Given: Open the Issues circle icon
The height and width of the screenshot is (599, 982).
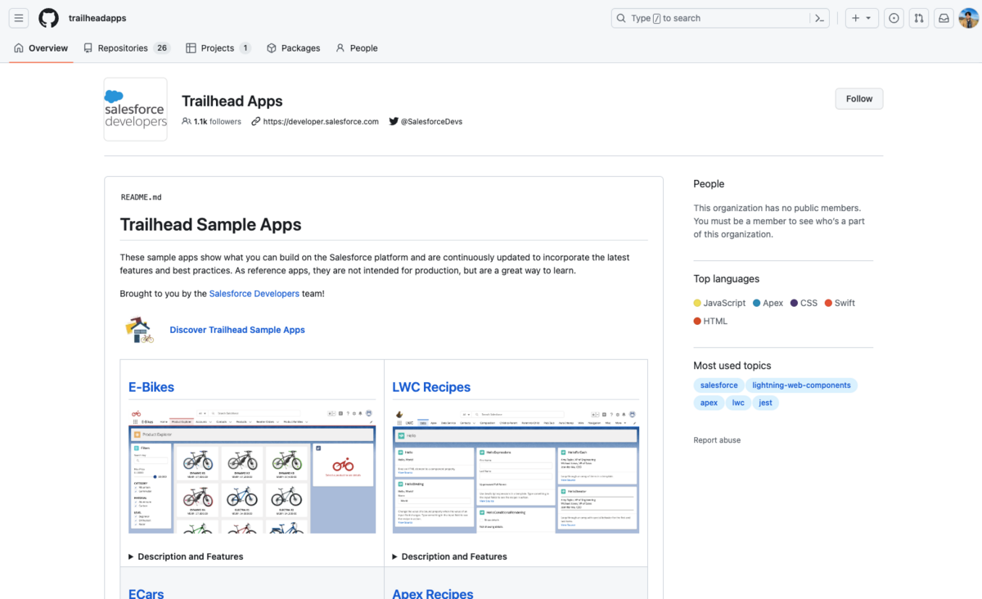Looking at the screenshot, I should point(894,18).
